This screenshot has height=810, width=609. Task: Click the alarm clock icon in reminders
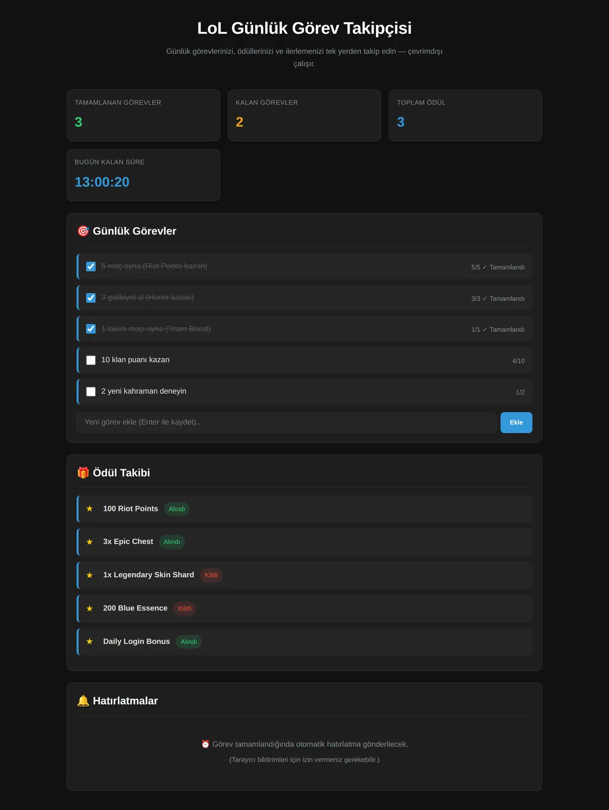(206, 744)
